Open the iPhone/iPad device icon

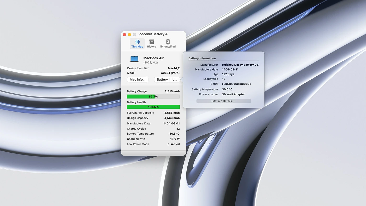click(168, 42)
